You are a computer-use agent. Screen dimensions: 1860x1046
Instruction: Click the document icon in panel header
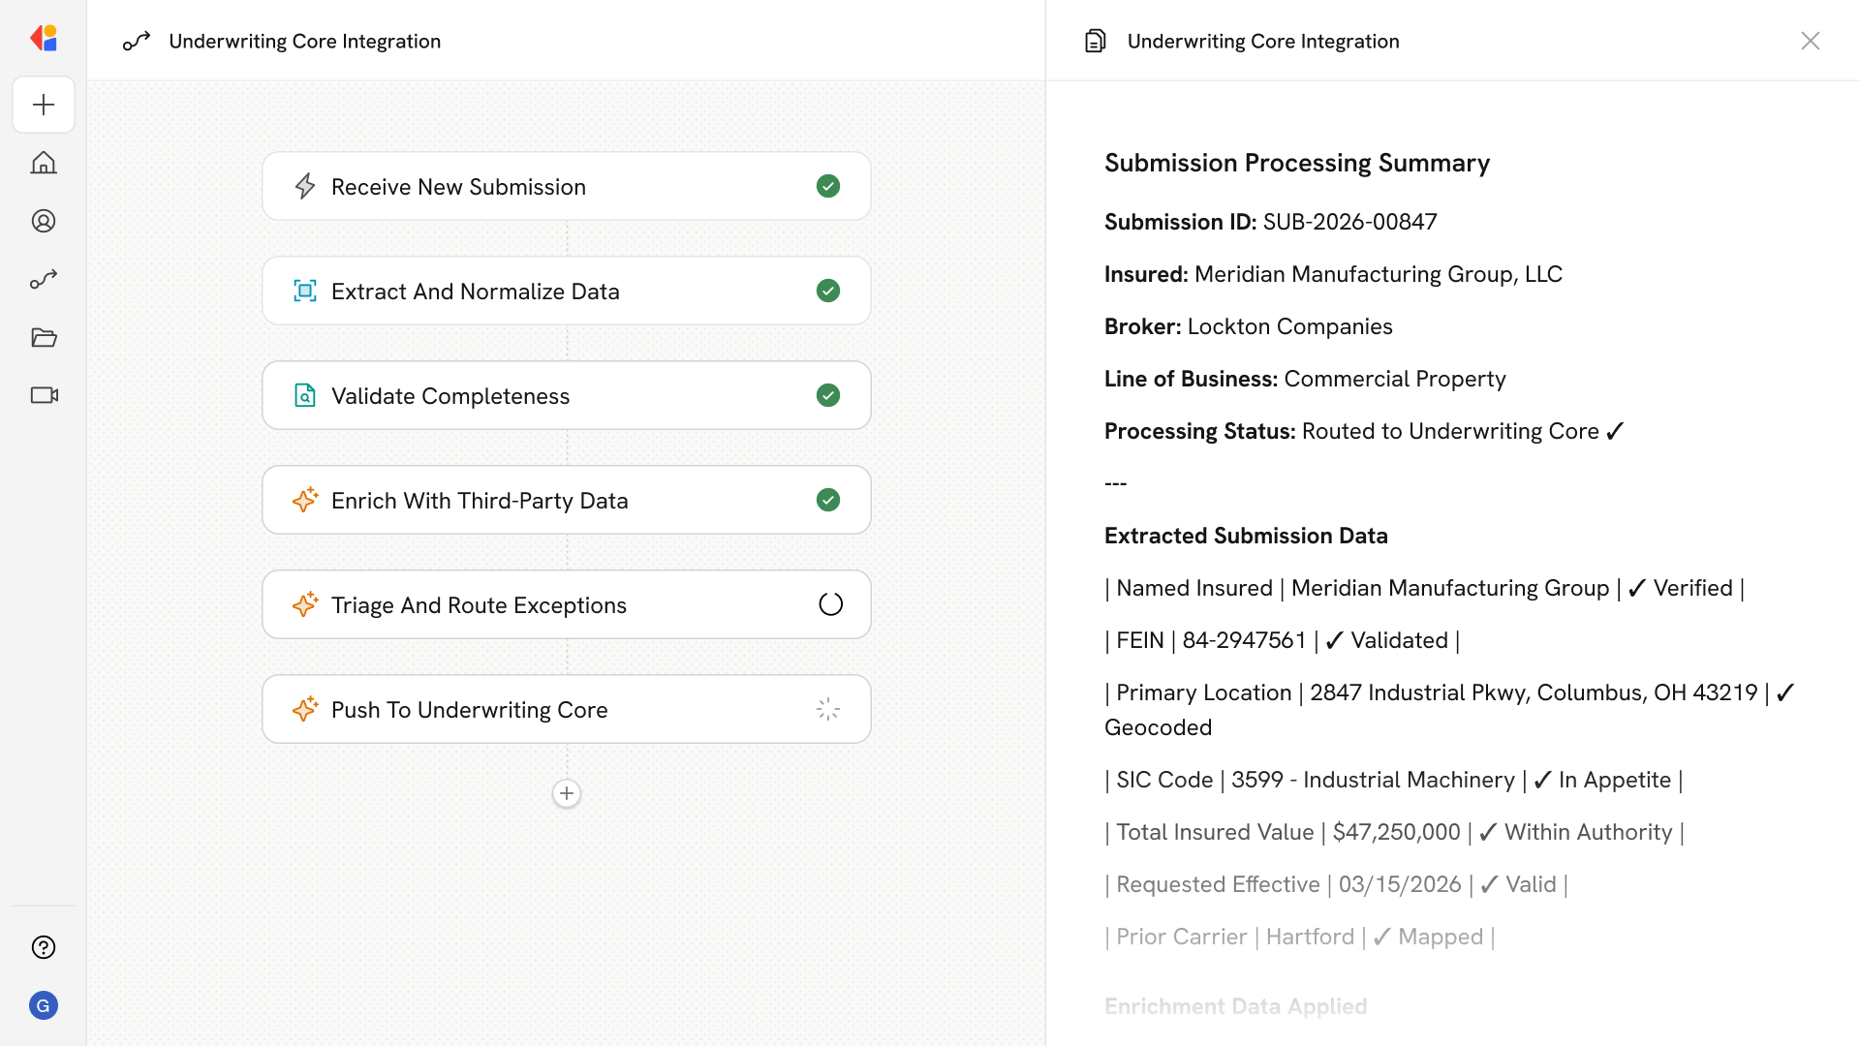coord(1095,41)
